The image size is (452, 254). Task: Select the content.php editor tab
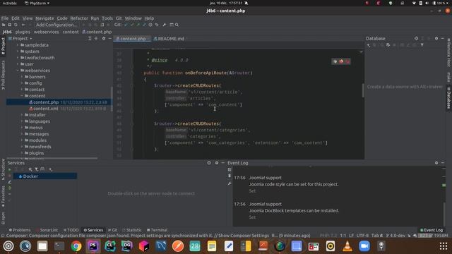(133, 39)
